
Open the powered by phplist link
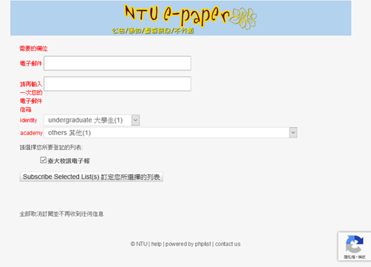pyautogui.click(x=188, y=244)
